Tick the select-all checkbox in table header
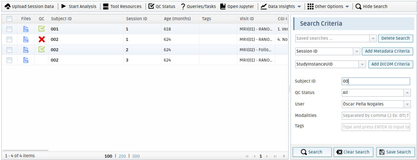Viewport: 417px width, 160px height. (9, 19)
